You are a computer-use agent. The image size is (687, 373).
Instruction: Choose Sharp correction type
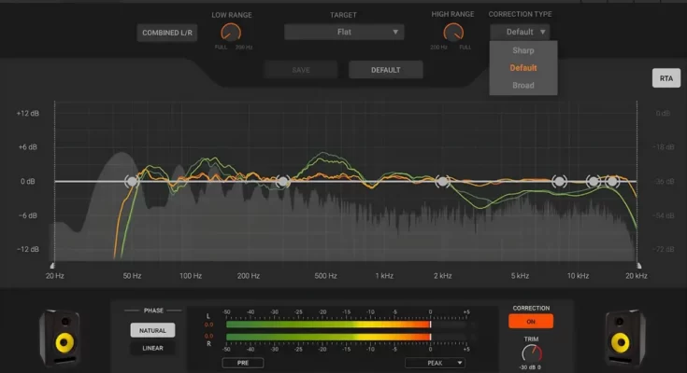tap(523, 50)
